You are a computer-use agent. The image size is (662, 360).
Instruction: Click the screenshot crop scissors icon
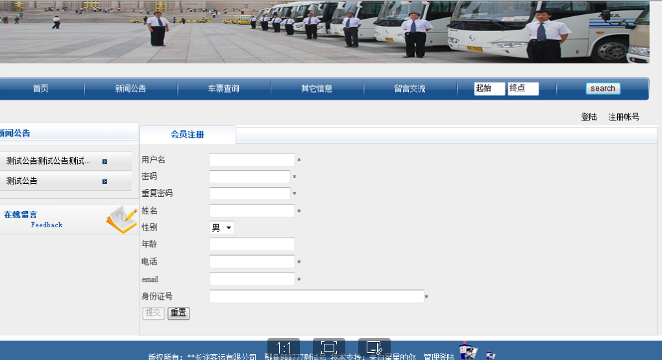[374, 348]
